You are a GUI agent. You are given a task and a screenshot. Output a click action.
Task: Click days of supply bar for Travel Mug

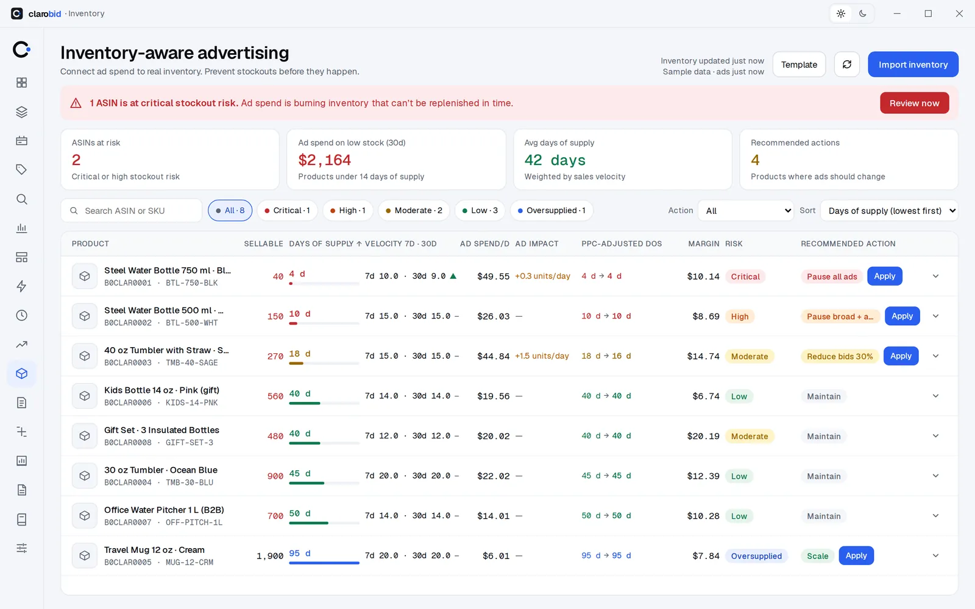324,563
